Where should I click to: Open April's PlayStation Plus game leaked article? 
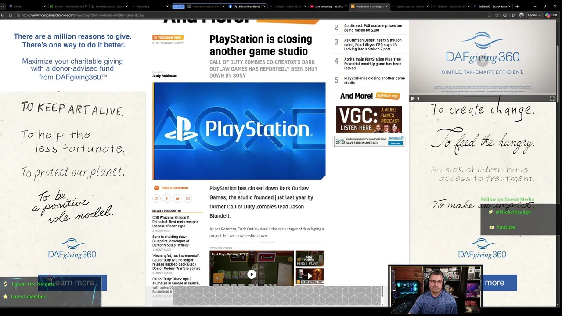373,64
